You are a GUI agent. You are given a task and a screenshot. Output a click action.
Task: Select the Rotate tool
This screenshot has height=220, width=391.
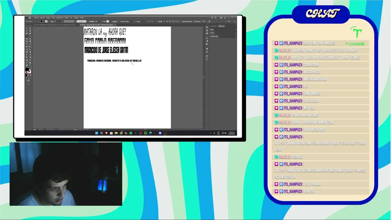27,44
